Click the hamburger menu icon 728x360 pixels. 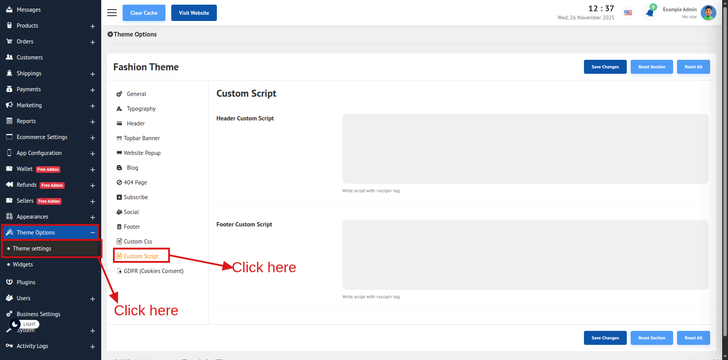tap(112, 13)
